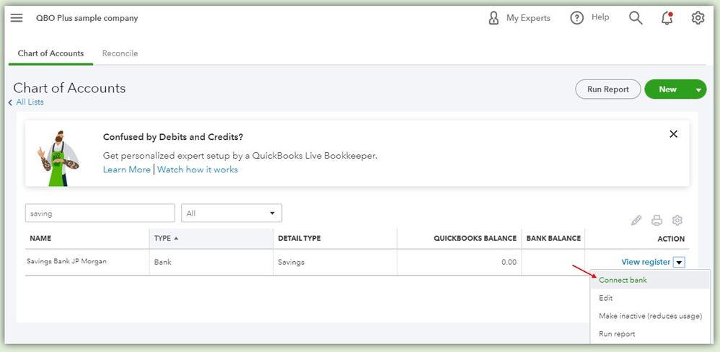Switch to the Reconcile tab
Image resolution: width=720 pixels, height=352 pixels.
120,53
